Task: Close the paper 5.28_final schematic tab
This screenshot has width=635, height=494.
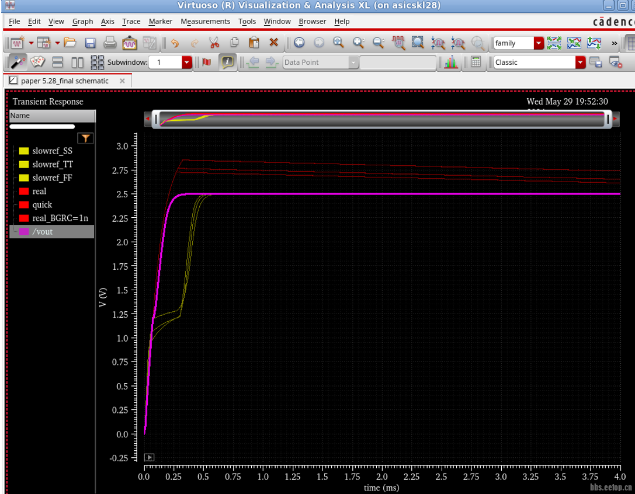Action: [122, 81]
